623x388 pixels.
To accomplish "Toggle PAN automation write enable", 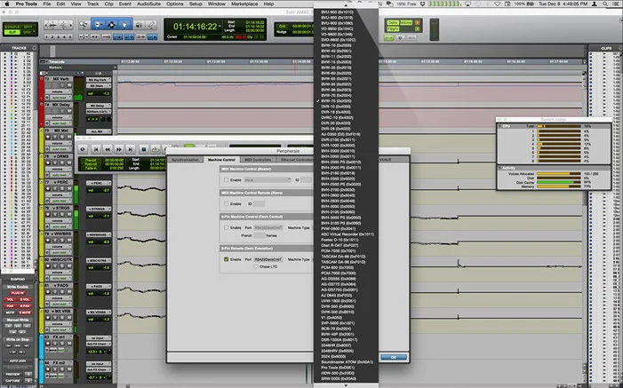I will click(11, 306).
